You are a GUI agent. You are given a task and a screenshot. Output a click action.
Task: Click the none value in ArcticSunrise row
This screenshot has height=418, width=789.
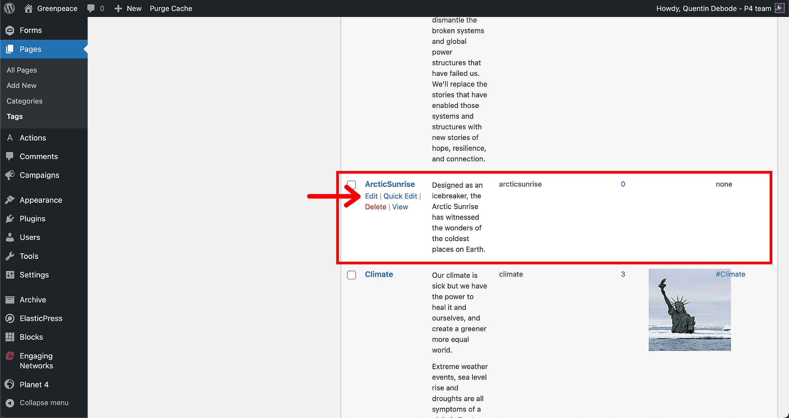coord(724,184)
